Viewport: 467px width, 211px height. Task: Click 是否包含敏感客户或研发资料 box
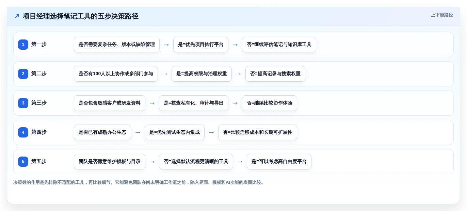pos(110,103)
